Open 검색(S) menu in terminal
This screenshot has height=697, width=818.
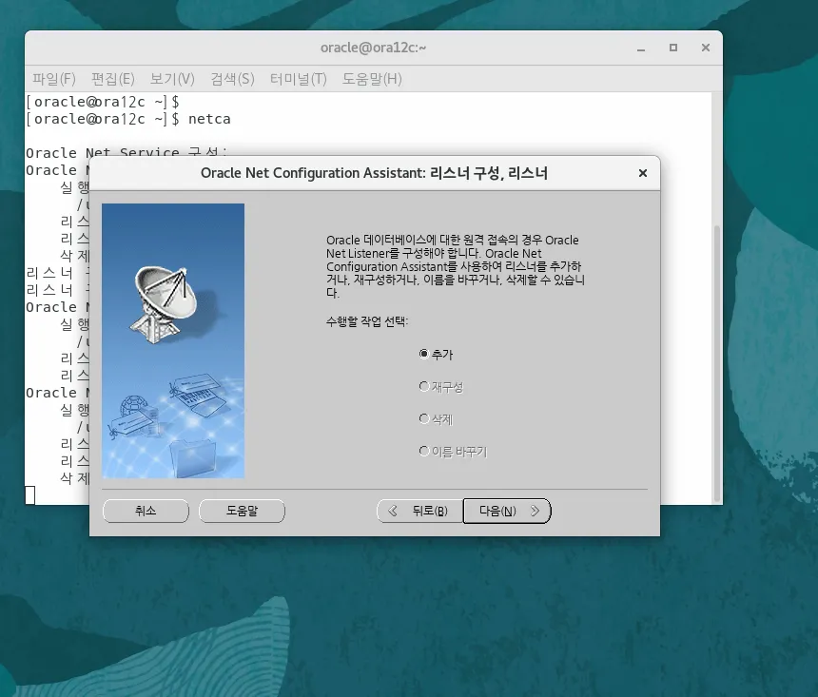pyautogui.click(x=232, y=79)
